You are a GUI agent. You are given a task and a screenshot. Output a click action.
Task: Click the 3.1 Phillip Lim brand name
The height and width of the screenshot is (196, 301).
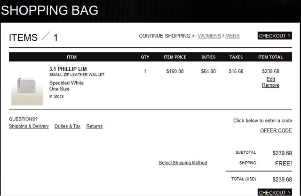click(x=68, y=69)
